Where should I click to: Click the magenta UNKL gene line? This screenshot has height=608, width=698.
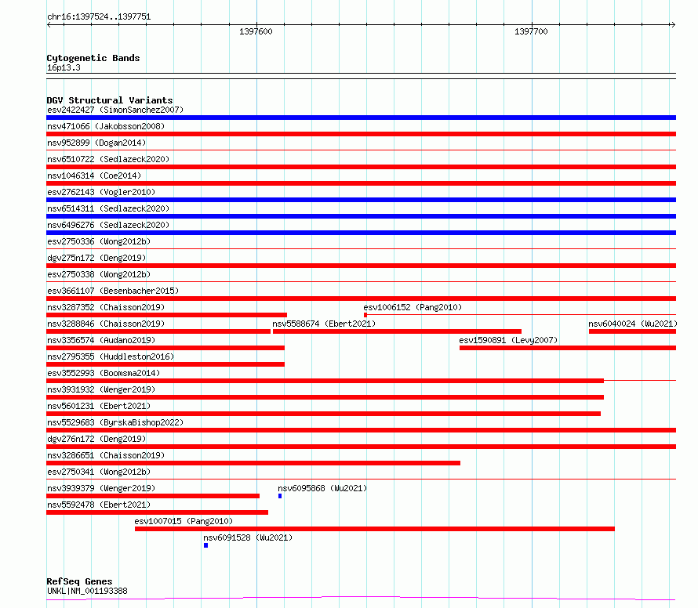point(361,599)
